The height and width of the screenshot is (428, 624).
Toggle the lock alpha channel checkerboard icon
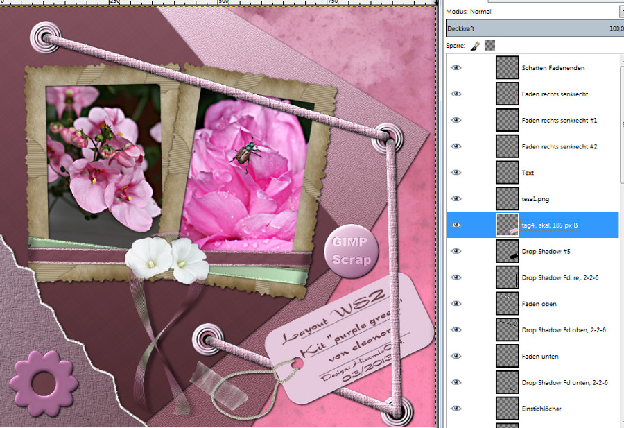(x=490, y=45)
